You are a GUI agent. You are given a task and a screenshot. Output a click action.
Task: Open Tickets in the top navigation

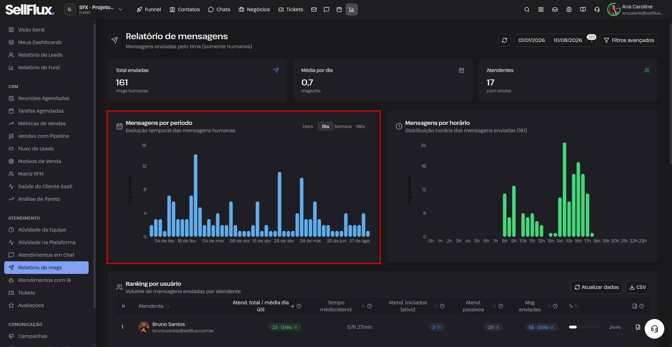tap(291, 9)
